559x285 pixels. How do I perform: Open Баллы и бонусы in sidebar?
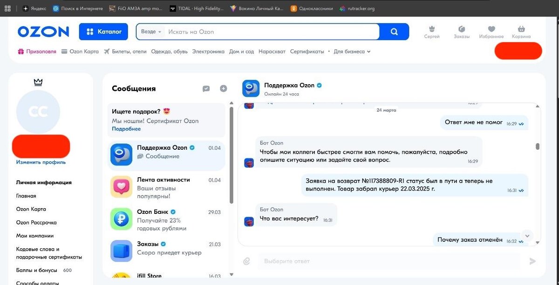tap(37, 270)
